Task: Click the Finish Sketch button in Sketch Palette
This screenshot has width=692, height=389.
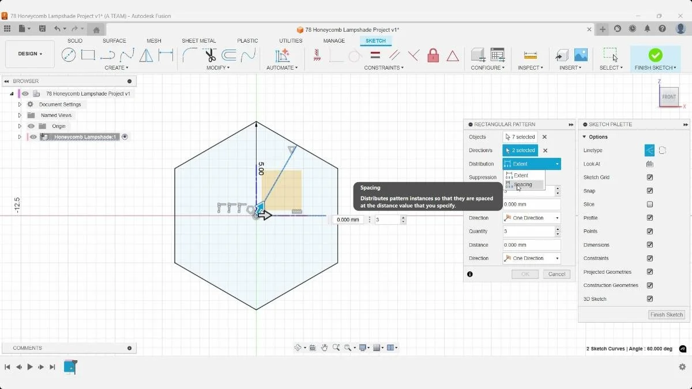Action: (x=667, y=315)
